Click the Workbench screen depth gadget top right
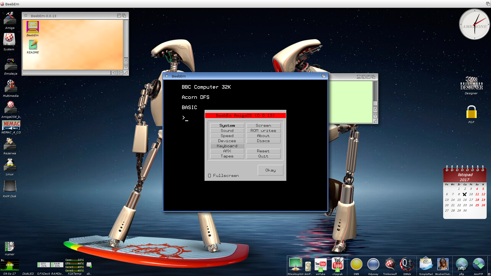Screen dimensions: 491x276 pos(488,4)
